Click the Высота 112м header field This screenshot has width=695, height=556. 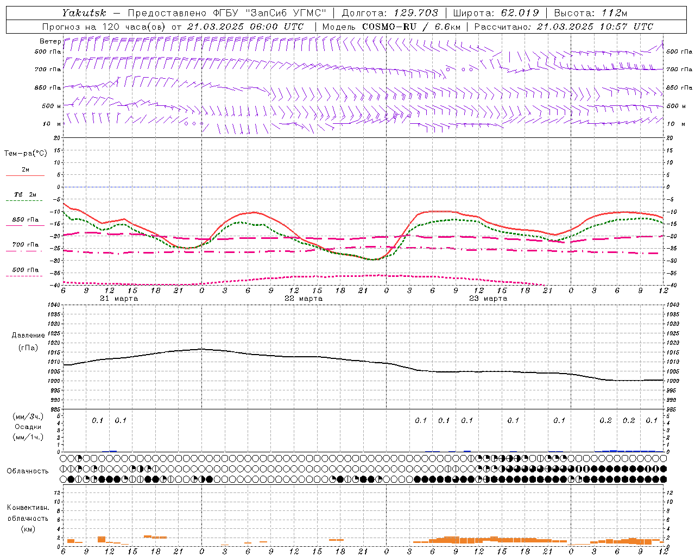595,13
